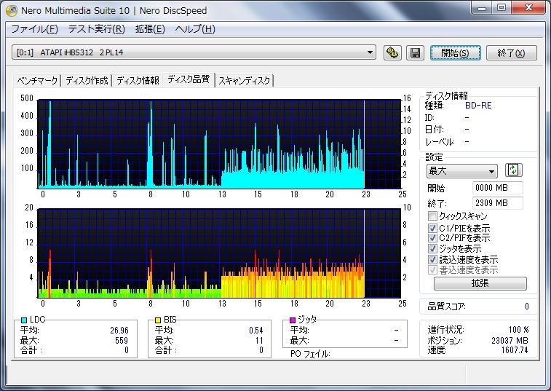
Task: Switch to the スキャンディスク tab
Action: (245, 81)
